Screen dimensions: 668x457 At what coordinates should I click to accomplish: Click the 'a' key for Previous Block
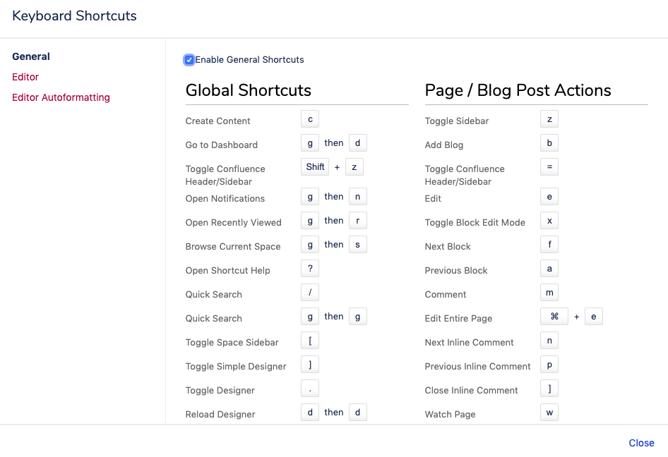(549, 269)
